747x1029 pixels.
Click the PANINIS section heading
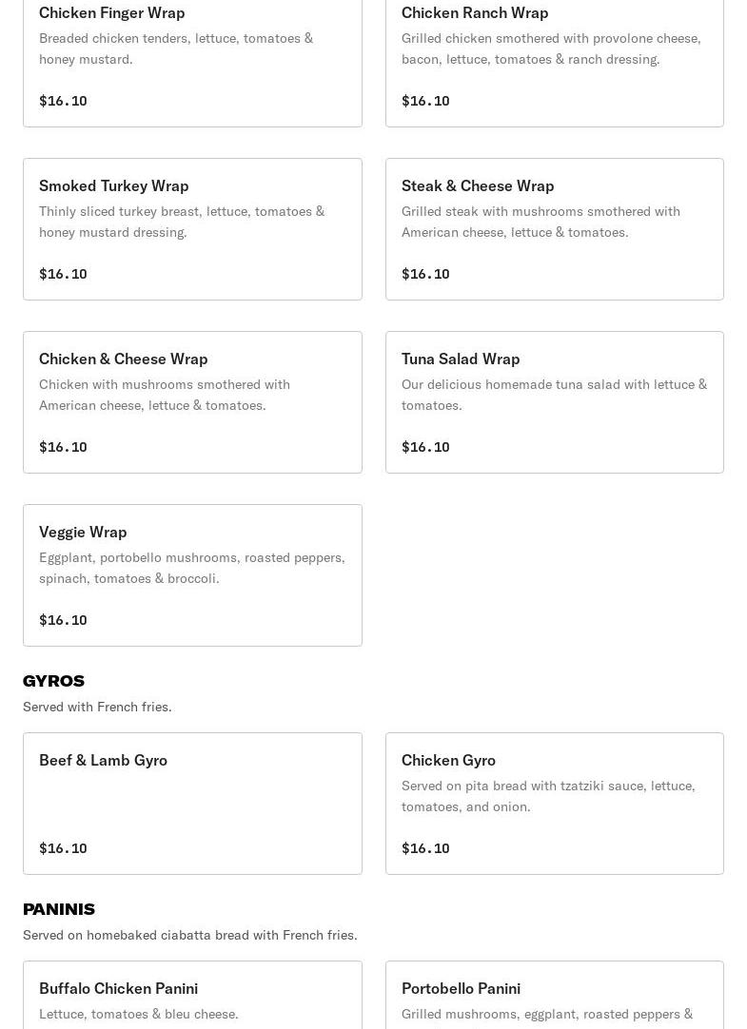(x=59, y=909)
